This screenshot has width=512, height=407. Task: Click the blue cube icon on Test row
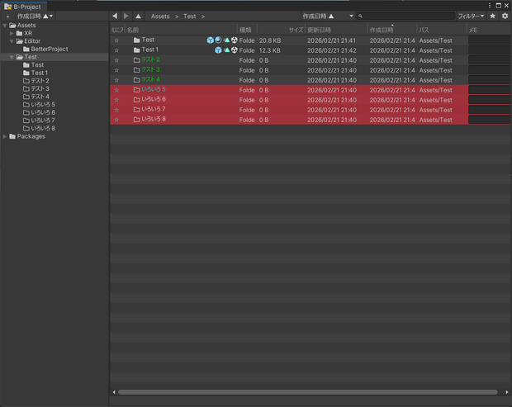tap(211, 40)
